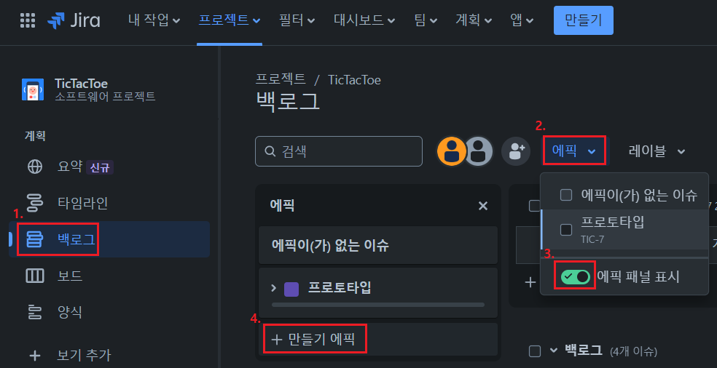Image resolution: width=717 pixels, height=368 pixels.
Task: Open the 프로젝트 top menu
Action: click(230, 20)
